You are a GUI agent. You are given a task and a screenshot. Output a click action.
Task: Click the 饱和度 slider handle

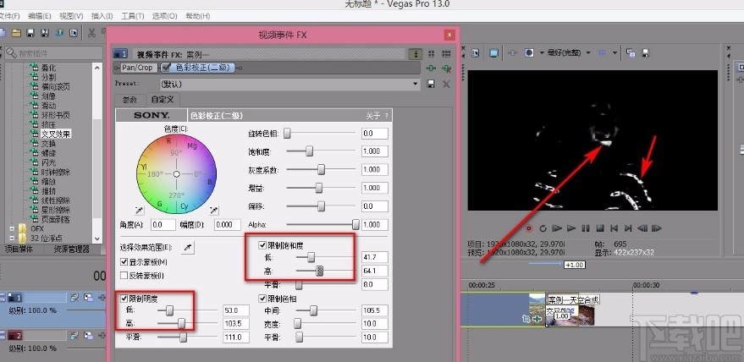tap(310, 151)
